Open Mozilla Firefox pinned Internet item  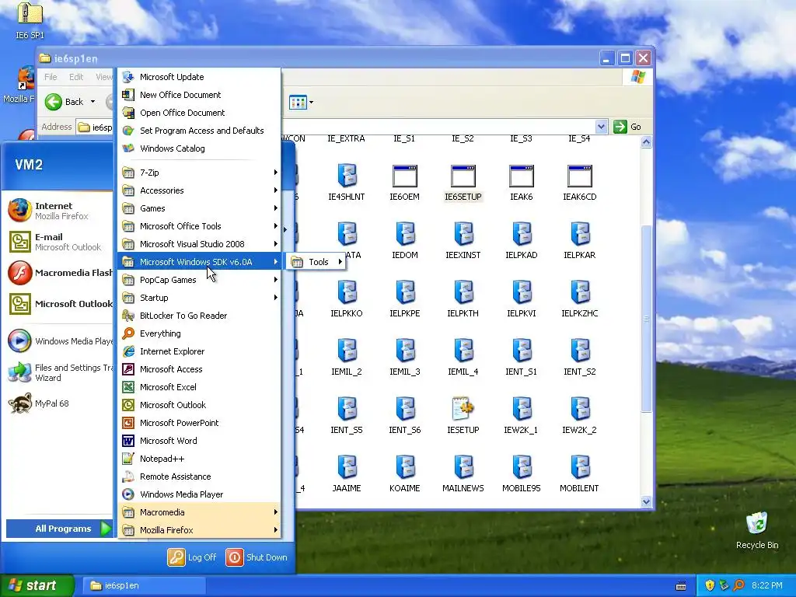58,211
